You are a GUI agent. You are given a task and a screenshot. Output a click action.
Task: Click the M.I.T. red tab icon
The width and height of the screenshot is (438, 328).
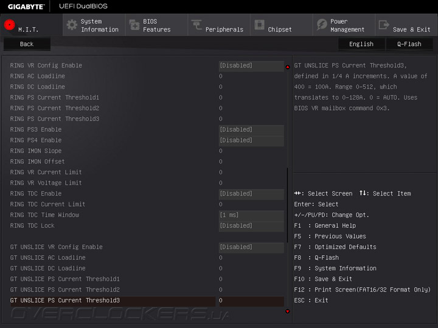coord(9,25)
